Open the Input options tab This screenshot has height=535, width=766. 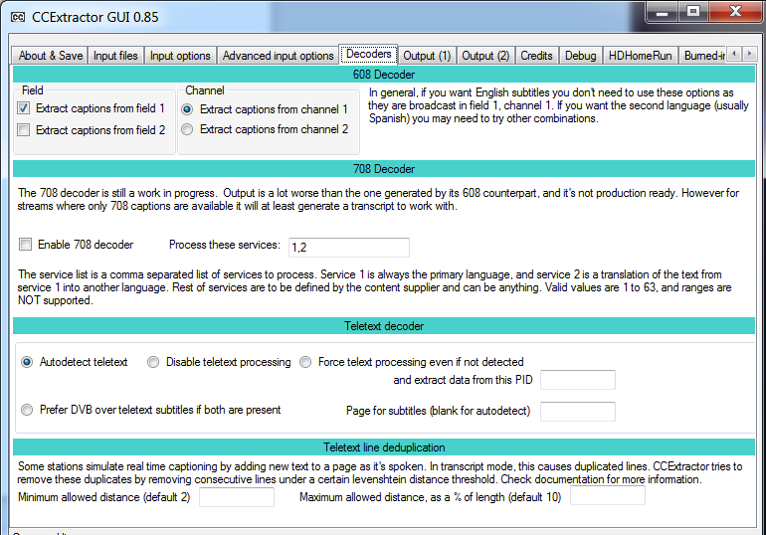[x=180, y=56]
